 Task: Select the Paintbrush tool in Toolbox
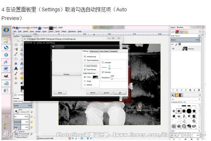[16, 73]
